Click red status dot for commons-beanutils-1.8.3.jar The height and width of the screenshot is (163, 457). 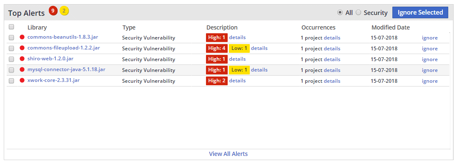point(22,37)
